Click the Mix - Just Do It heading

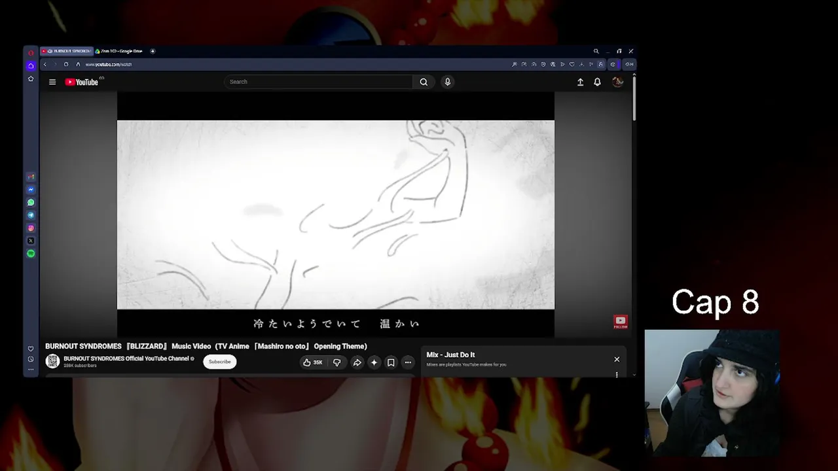coord(450,355)
